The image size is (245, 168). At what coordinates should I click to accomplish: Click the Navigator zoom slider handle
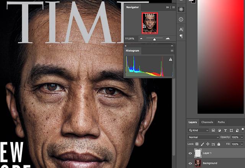pos(154,39)
